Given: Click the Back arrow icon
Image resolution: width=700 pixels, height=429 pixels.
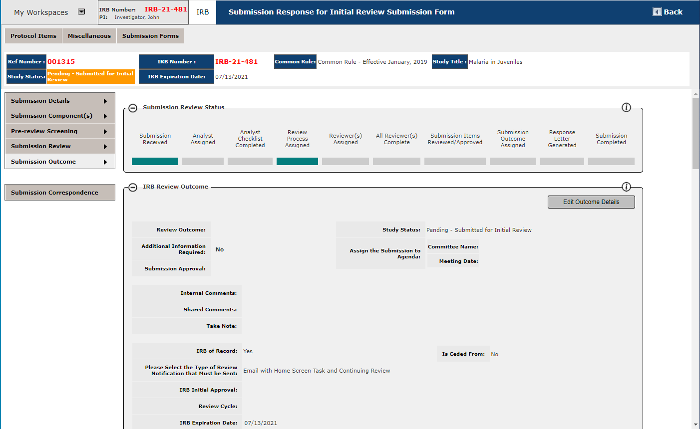Looking at the screenshot, I should 657,12.
